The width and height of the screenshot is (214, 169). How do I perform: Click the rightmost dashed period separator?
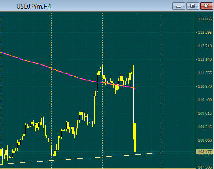pos(163,90)
